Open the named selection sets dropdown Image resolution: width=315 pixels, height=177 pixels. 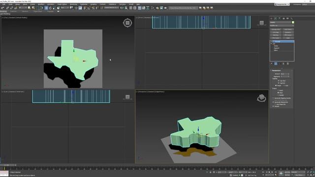click(x=111, y=8)
